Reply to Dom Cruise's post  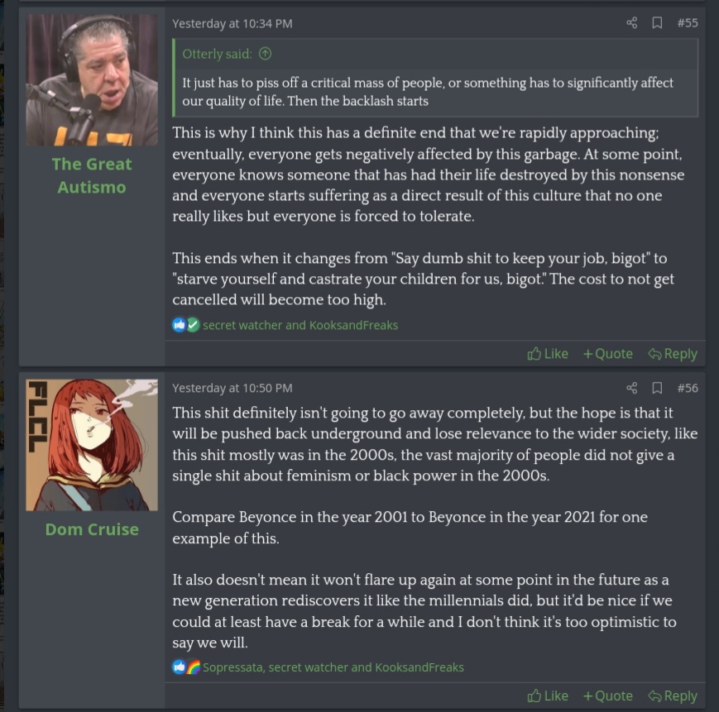[672, 695]
